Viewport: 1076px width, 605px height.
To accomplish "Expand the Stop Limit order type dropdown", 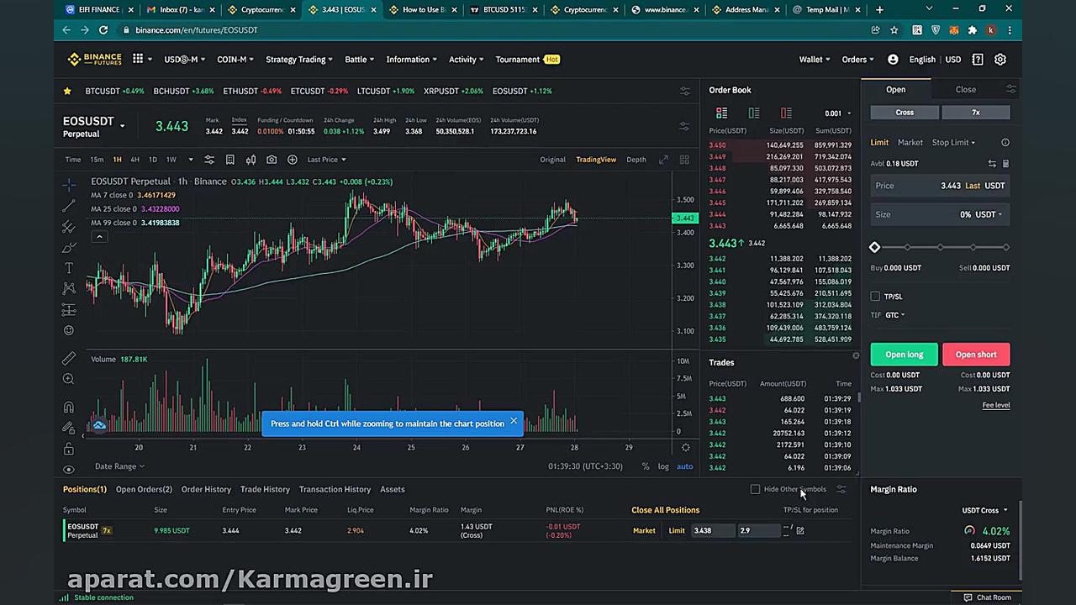I will 953,143.
